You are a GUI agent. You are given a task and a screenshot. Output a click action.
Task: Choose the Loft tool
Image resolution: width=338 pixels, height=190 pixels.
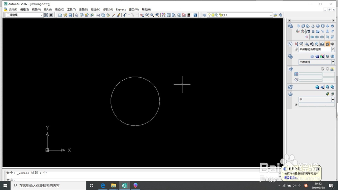pos(328,31)
